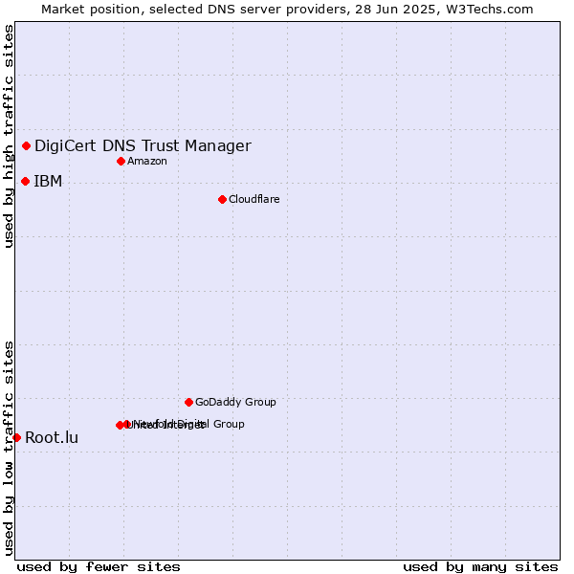
Task: Select the "DigiCert DNS Trust Manager" label
Action: [143, 146]
